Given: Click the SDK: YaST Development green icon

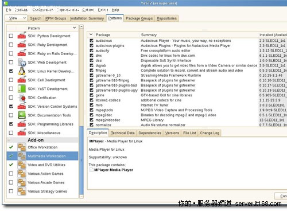Looking at the screenshot, I should tap(22, 88).
